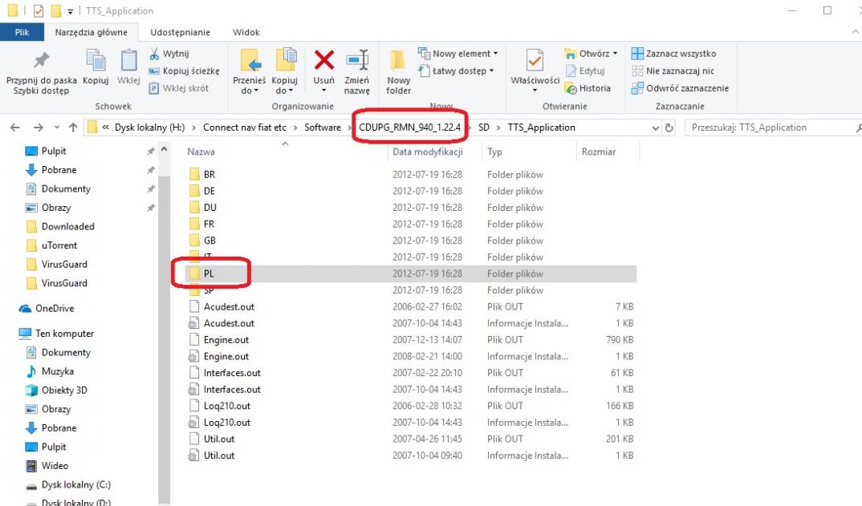Switch to Narzędzia główne tab
862x506 pixels.
pyautogui.click(x=91, y=32)
